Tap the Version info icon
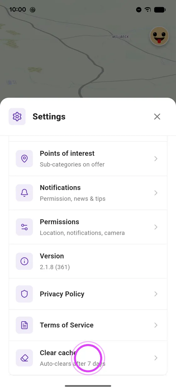 click(24, 261)
